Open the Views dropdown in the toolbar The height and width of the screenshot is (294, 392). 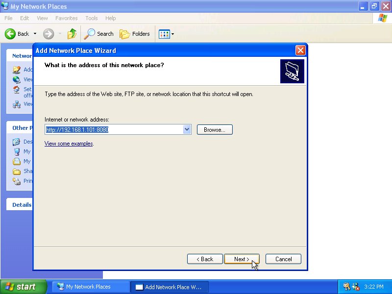pos(166,34)
